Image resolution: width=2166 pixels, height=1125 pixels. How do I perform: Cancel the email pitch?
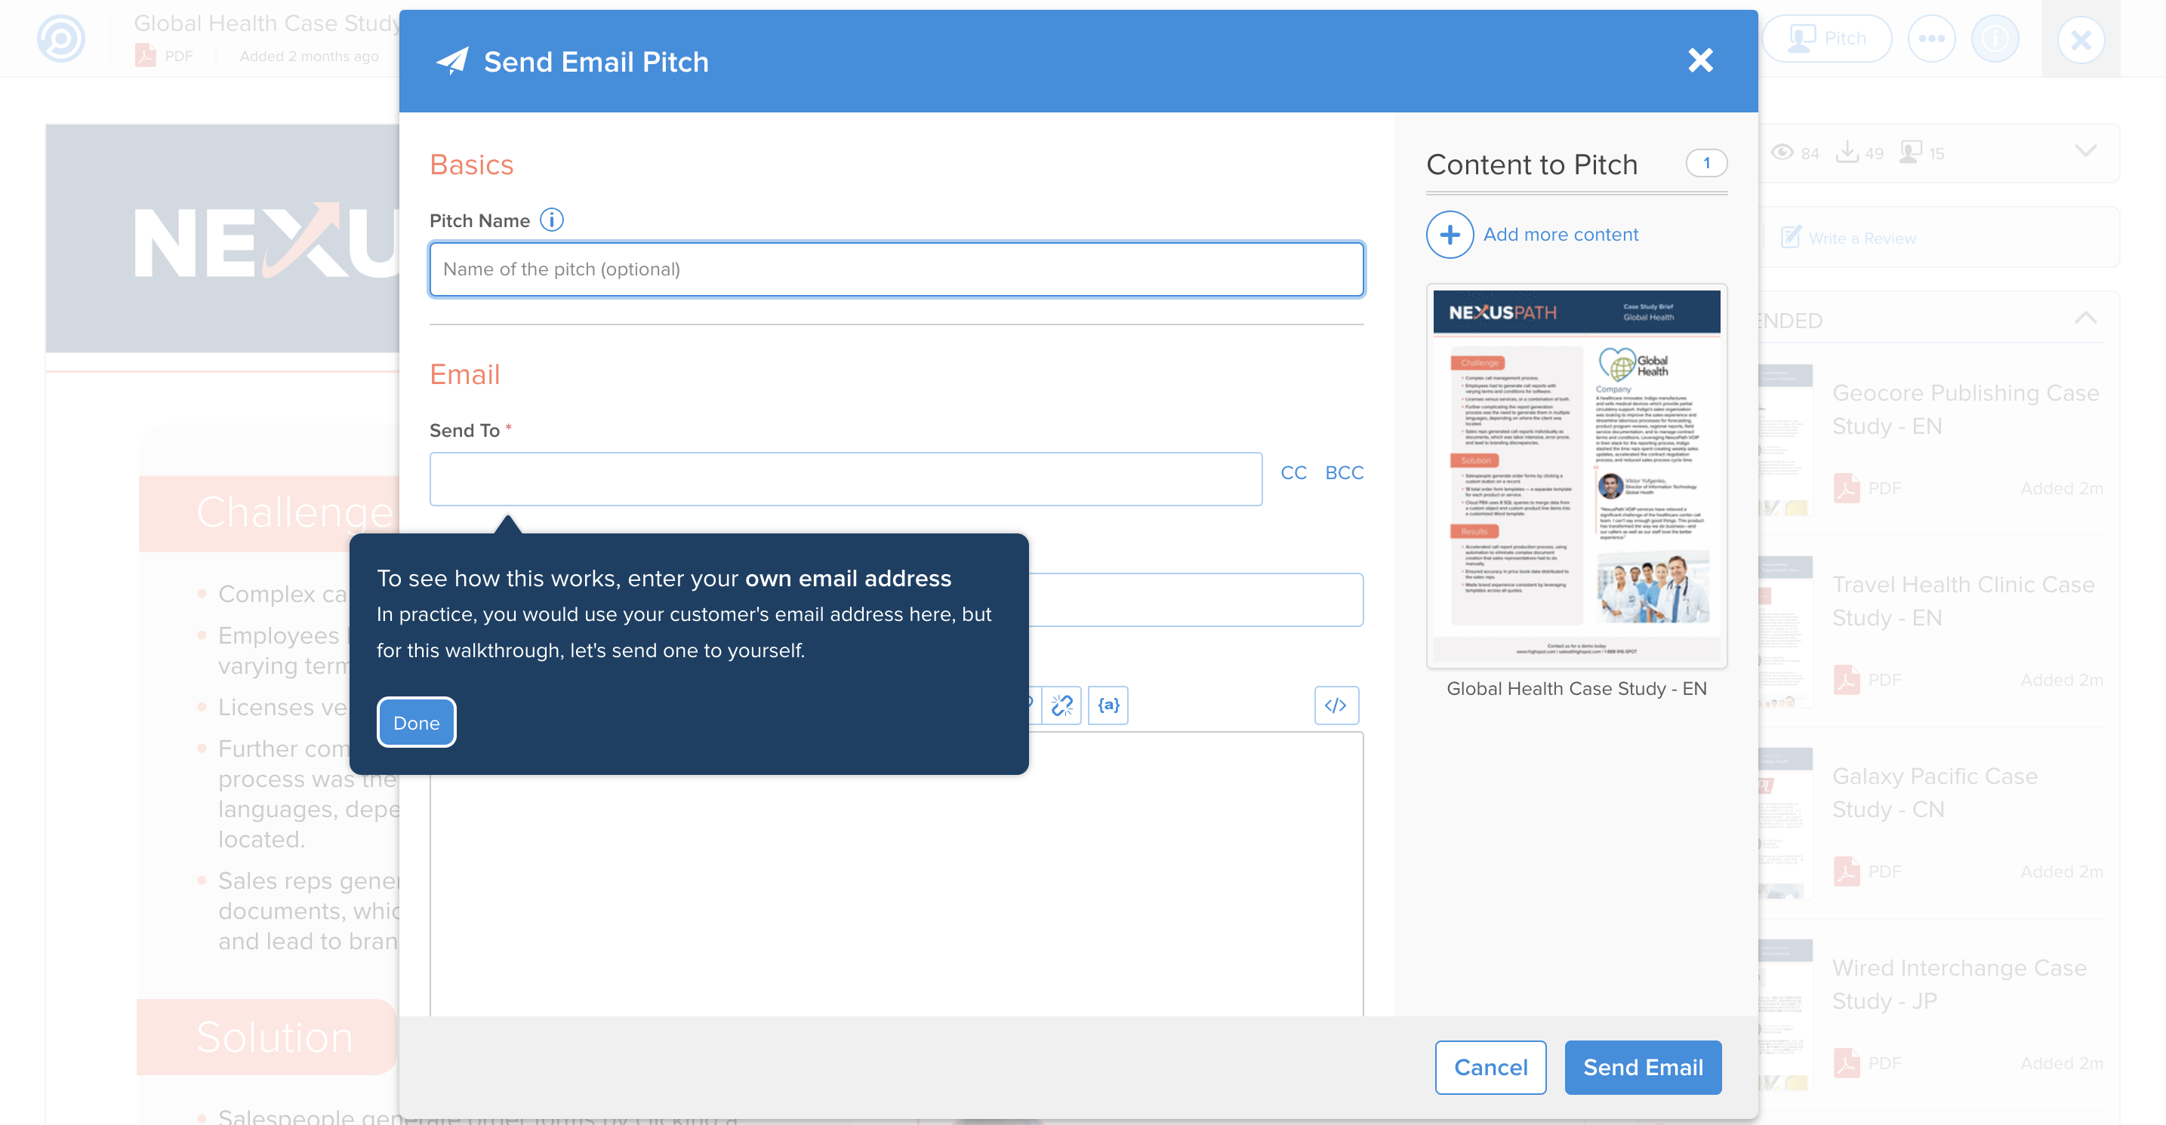1490,1067
